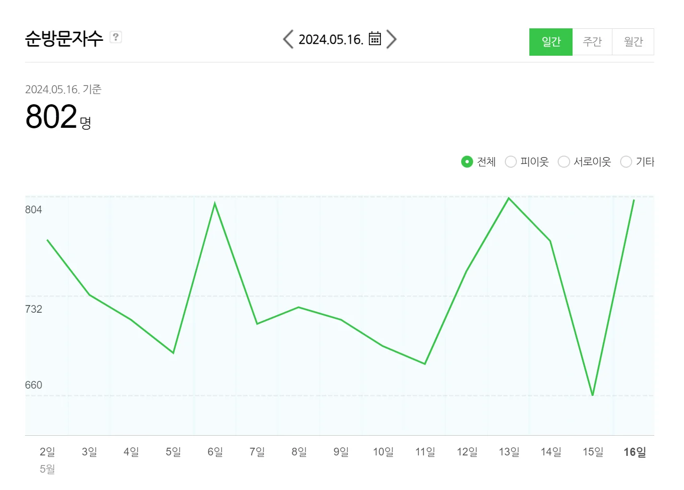The image size is (684, 490).
Task: Click the 6일 x-axis label
Action: tap(215, 452)
